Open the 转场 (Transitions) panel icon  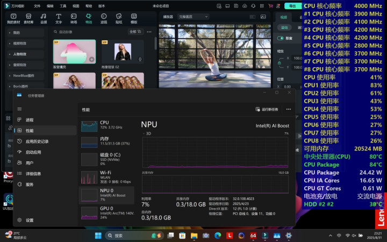click(74, 19)
